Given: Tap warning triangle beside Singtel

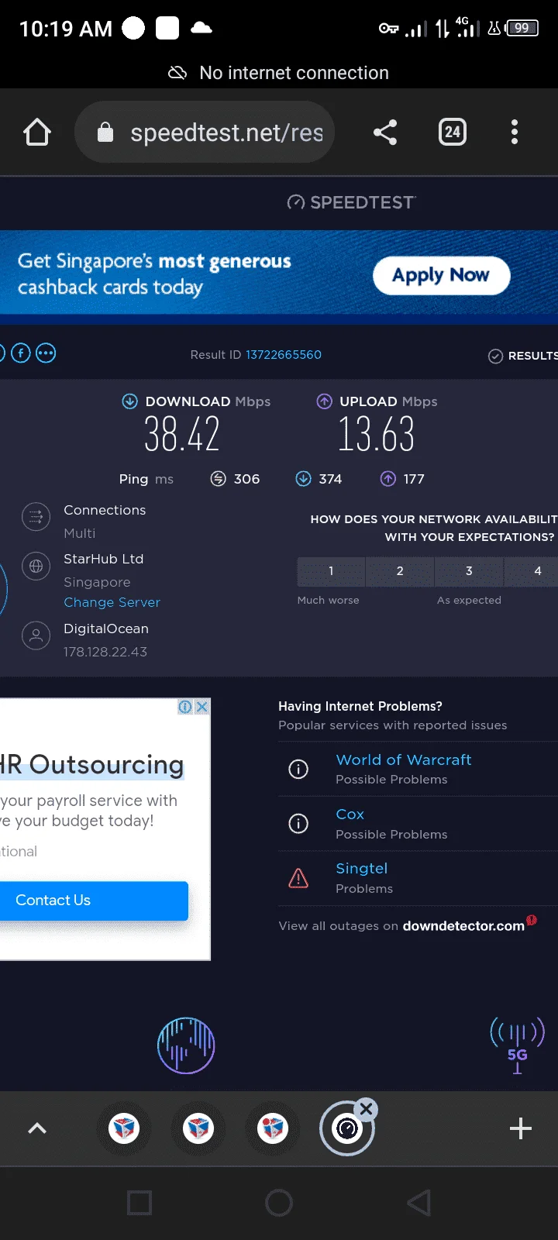Looking at the screenshot, I should (x=298, y=878).
